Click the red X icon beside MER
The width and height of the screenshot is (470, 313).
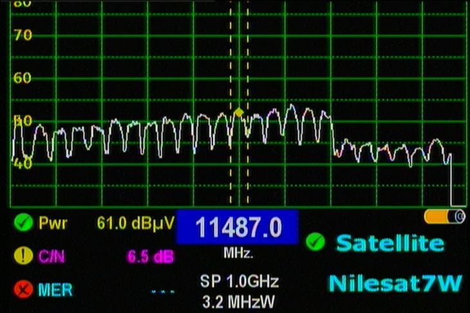[23, 289]
